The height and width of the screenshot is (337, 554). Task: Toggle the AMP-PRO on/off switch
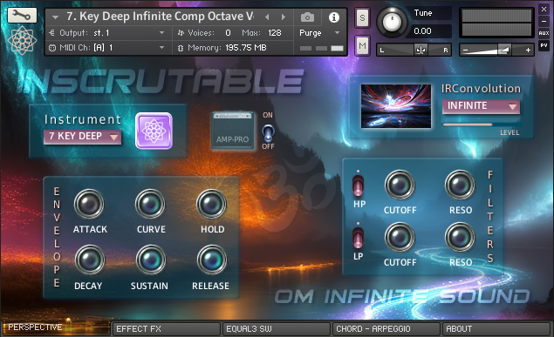point(268,132)
